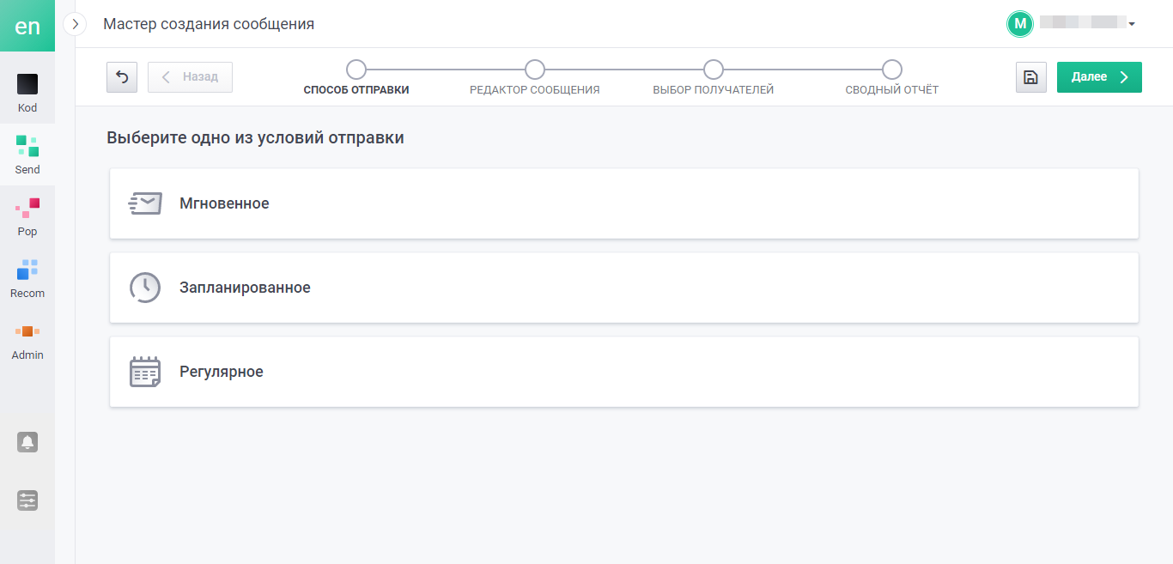Choose the 'Запланированное' sending option

(x=624, y=288)
